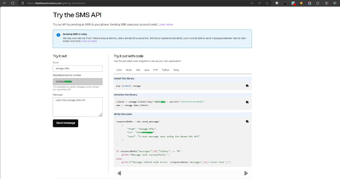Open the browser essentials heart icon
Viewport: 340px width, 179px height.
335,3
